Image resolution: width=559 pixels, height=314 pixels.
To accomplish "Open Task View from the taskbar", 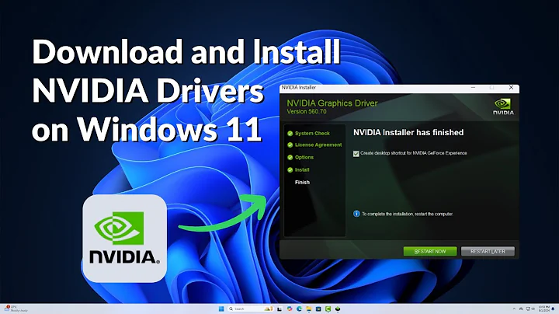I will [x=279, y=309].
